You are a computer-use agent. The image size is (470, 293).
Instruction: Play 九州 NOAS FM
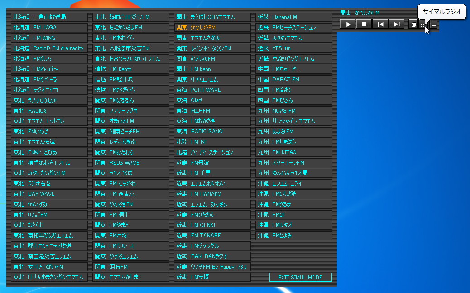click(294, 111)
